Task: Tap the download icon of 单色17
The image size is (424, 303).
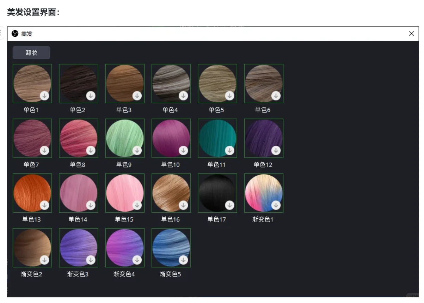Action: point(230,205)
